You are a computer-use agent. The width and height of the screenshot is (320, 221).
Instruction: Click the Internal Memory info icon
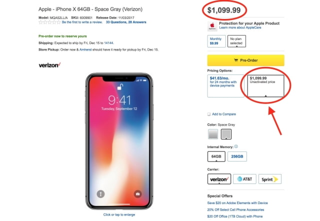coord(236,146)
